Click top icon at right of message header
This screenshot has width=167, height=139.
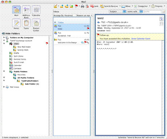pyautogui.click(x=162, y=19)
